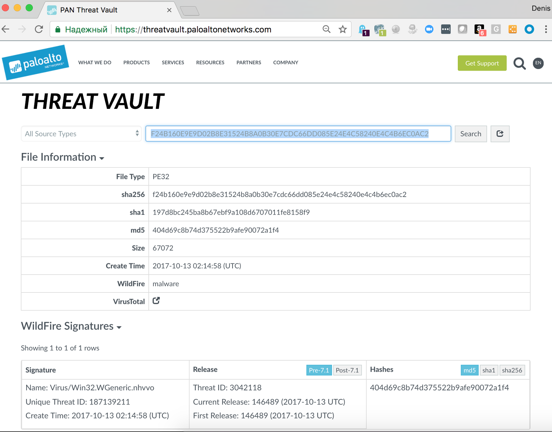Click the Size value 67072
The image size is (552, 432).
click(163, 248)
